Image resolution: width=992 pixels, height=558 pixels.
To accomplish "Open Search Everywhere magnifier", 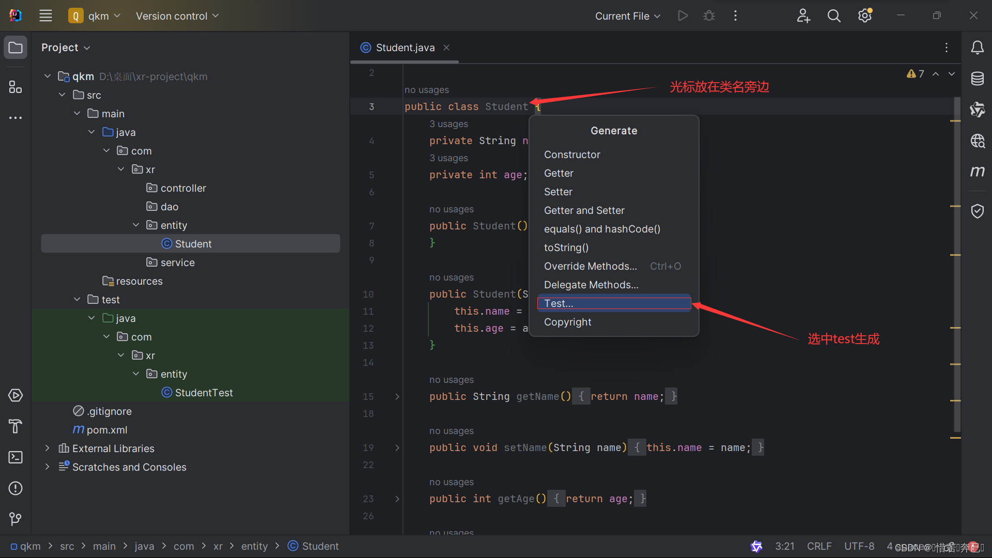I will click(834, 16).
